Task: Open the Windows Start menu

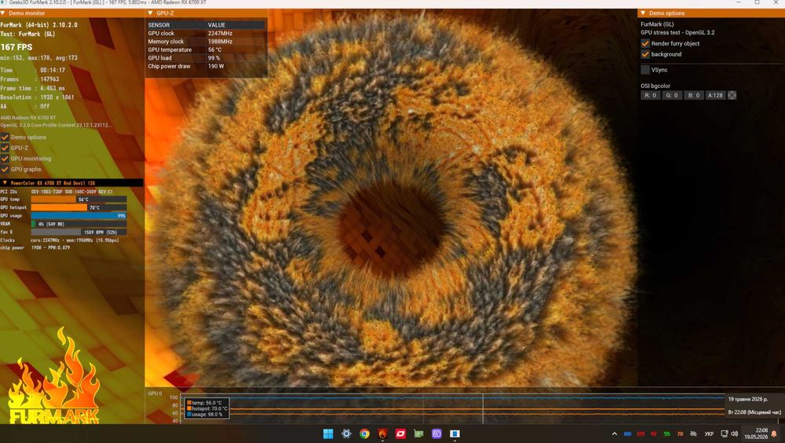Action: pyautogui.click(x=328, y=434)
